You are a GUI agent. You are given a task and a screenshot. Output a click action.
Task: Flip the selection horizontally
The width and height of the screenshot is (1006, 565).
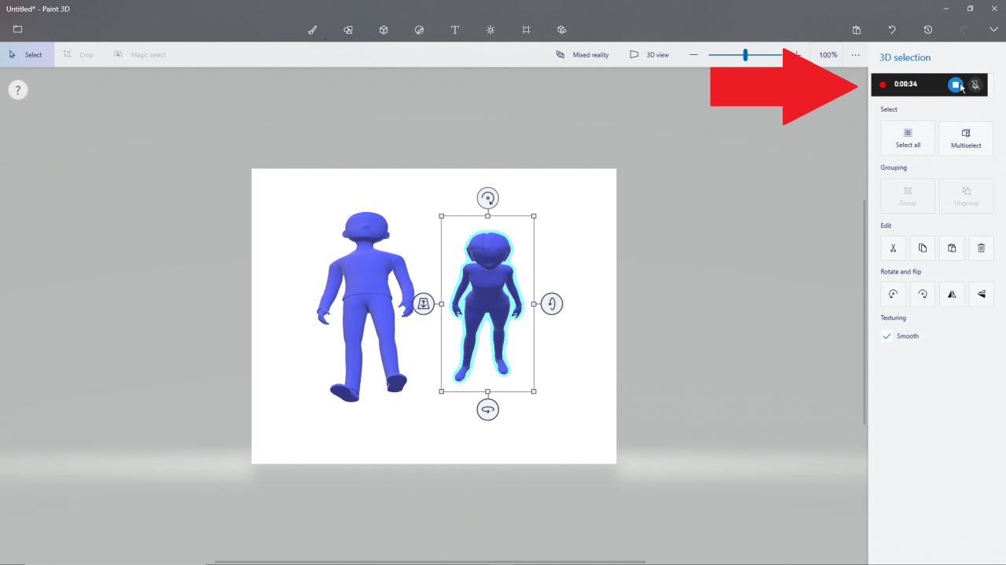pos(952,294)
